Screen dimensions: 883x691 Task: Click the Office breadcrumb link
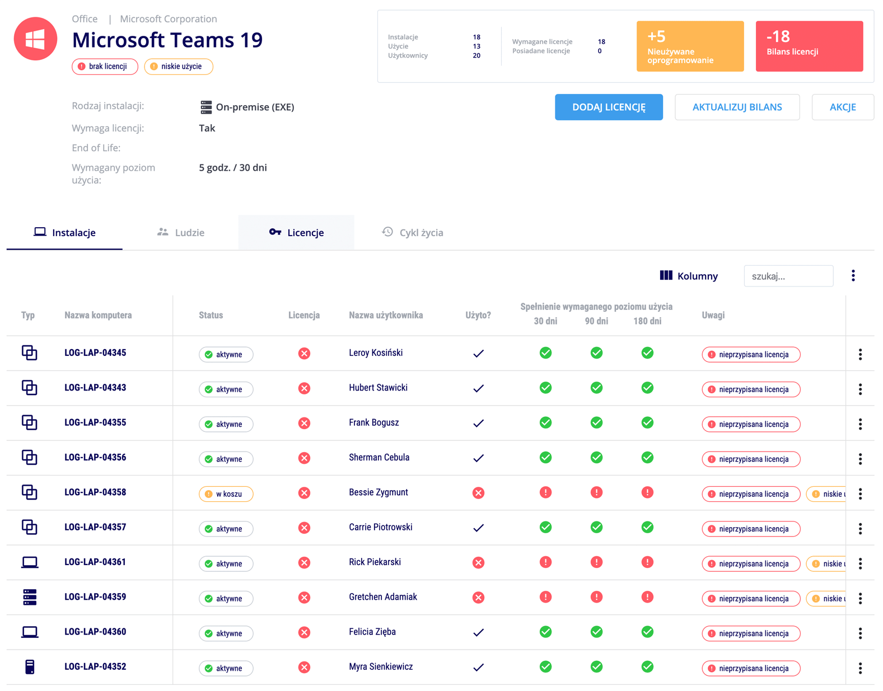85,19
